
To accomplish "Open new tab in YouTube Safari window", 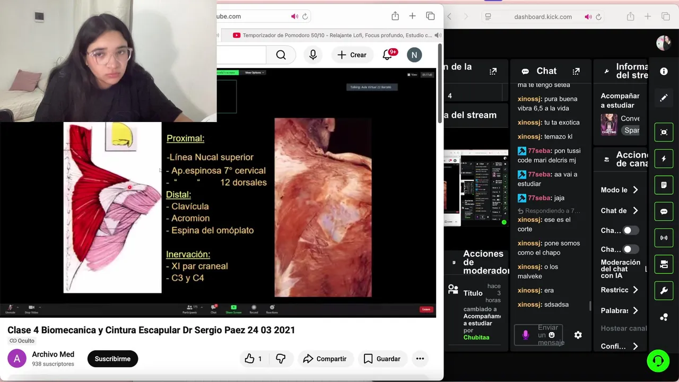I will (x=412, y=16).
